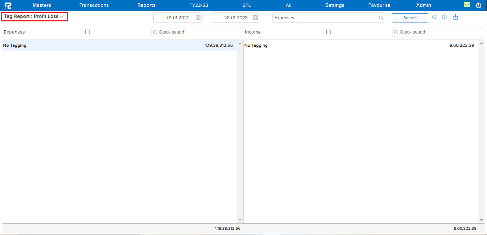Open the Expenses search combo box

[x=328, y=18]
